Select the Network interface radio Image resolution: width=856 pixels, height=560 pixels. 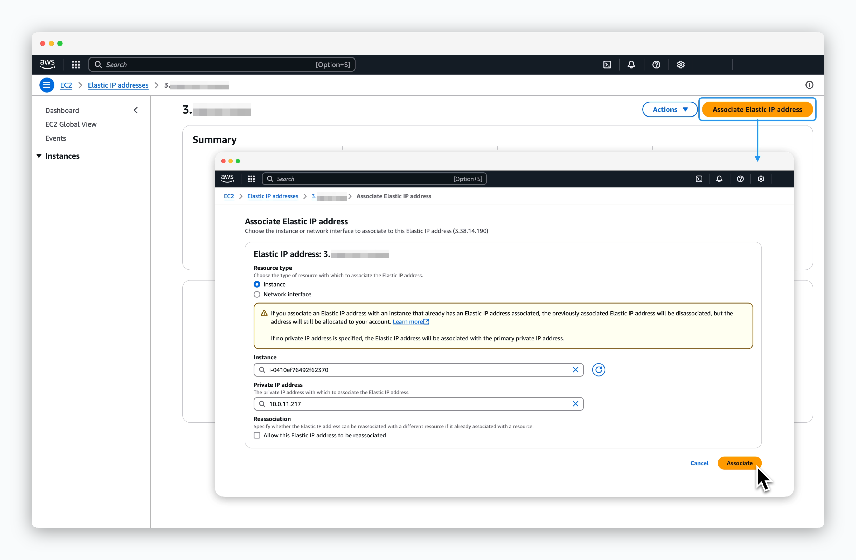257,294
